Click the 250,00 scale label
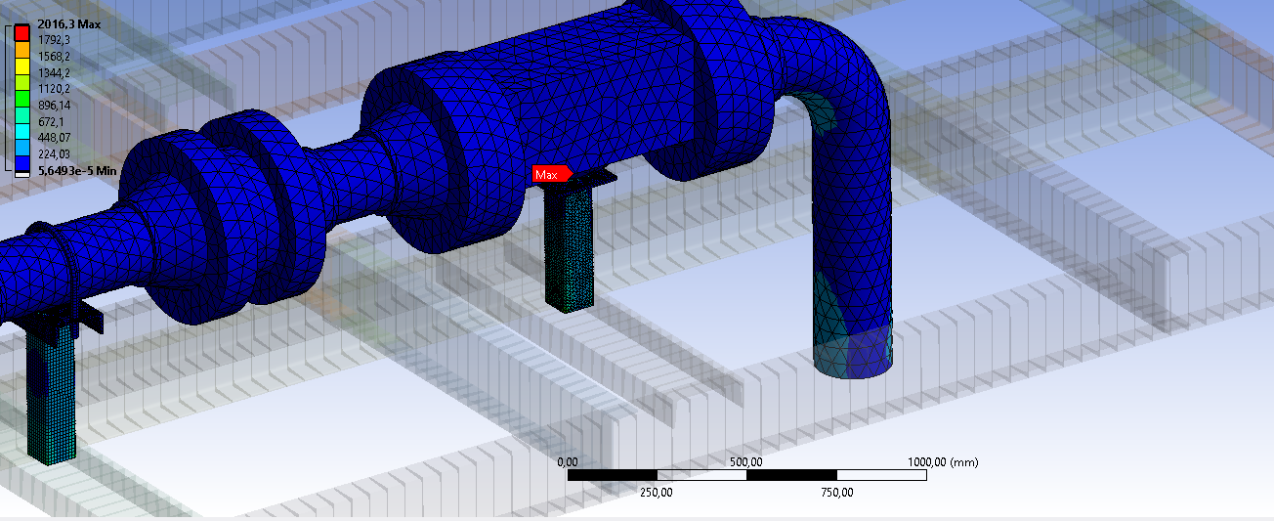Screen dimensions: 1274x521 [657, 493]
